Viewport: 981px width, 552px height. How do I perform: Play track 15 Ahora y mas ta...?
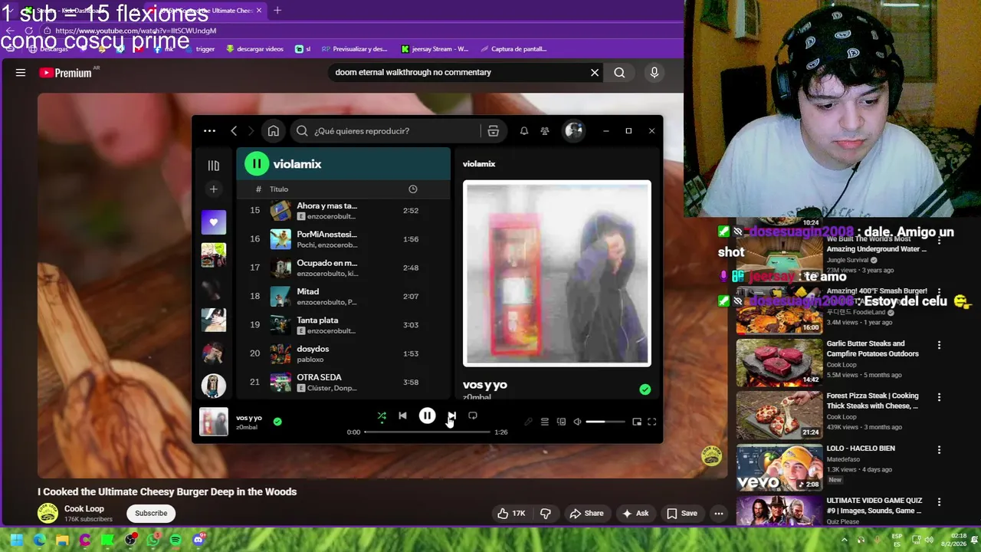click(343, 211)
